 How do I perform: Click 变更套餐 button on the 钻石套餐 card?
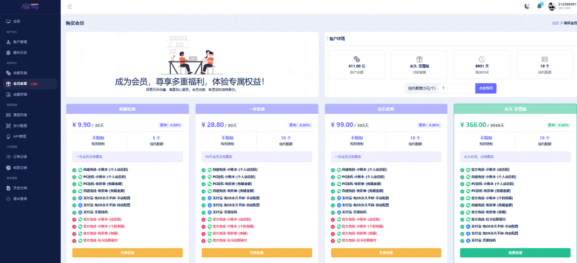coord(386,253)
